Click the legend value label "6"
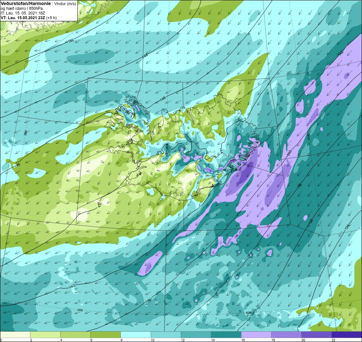This screenshot has height=342, width=362. 92,340
